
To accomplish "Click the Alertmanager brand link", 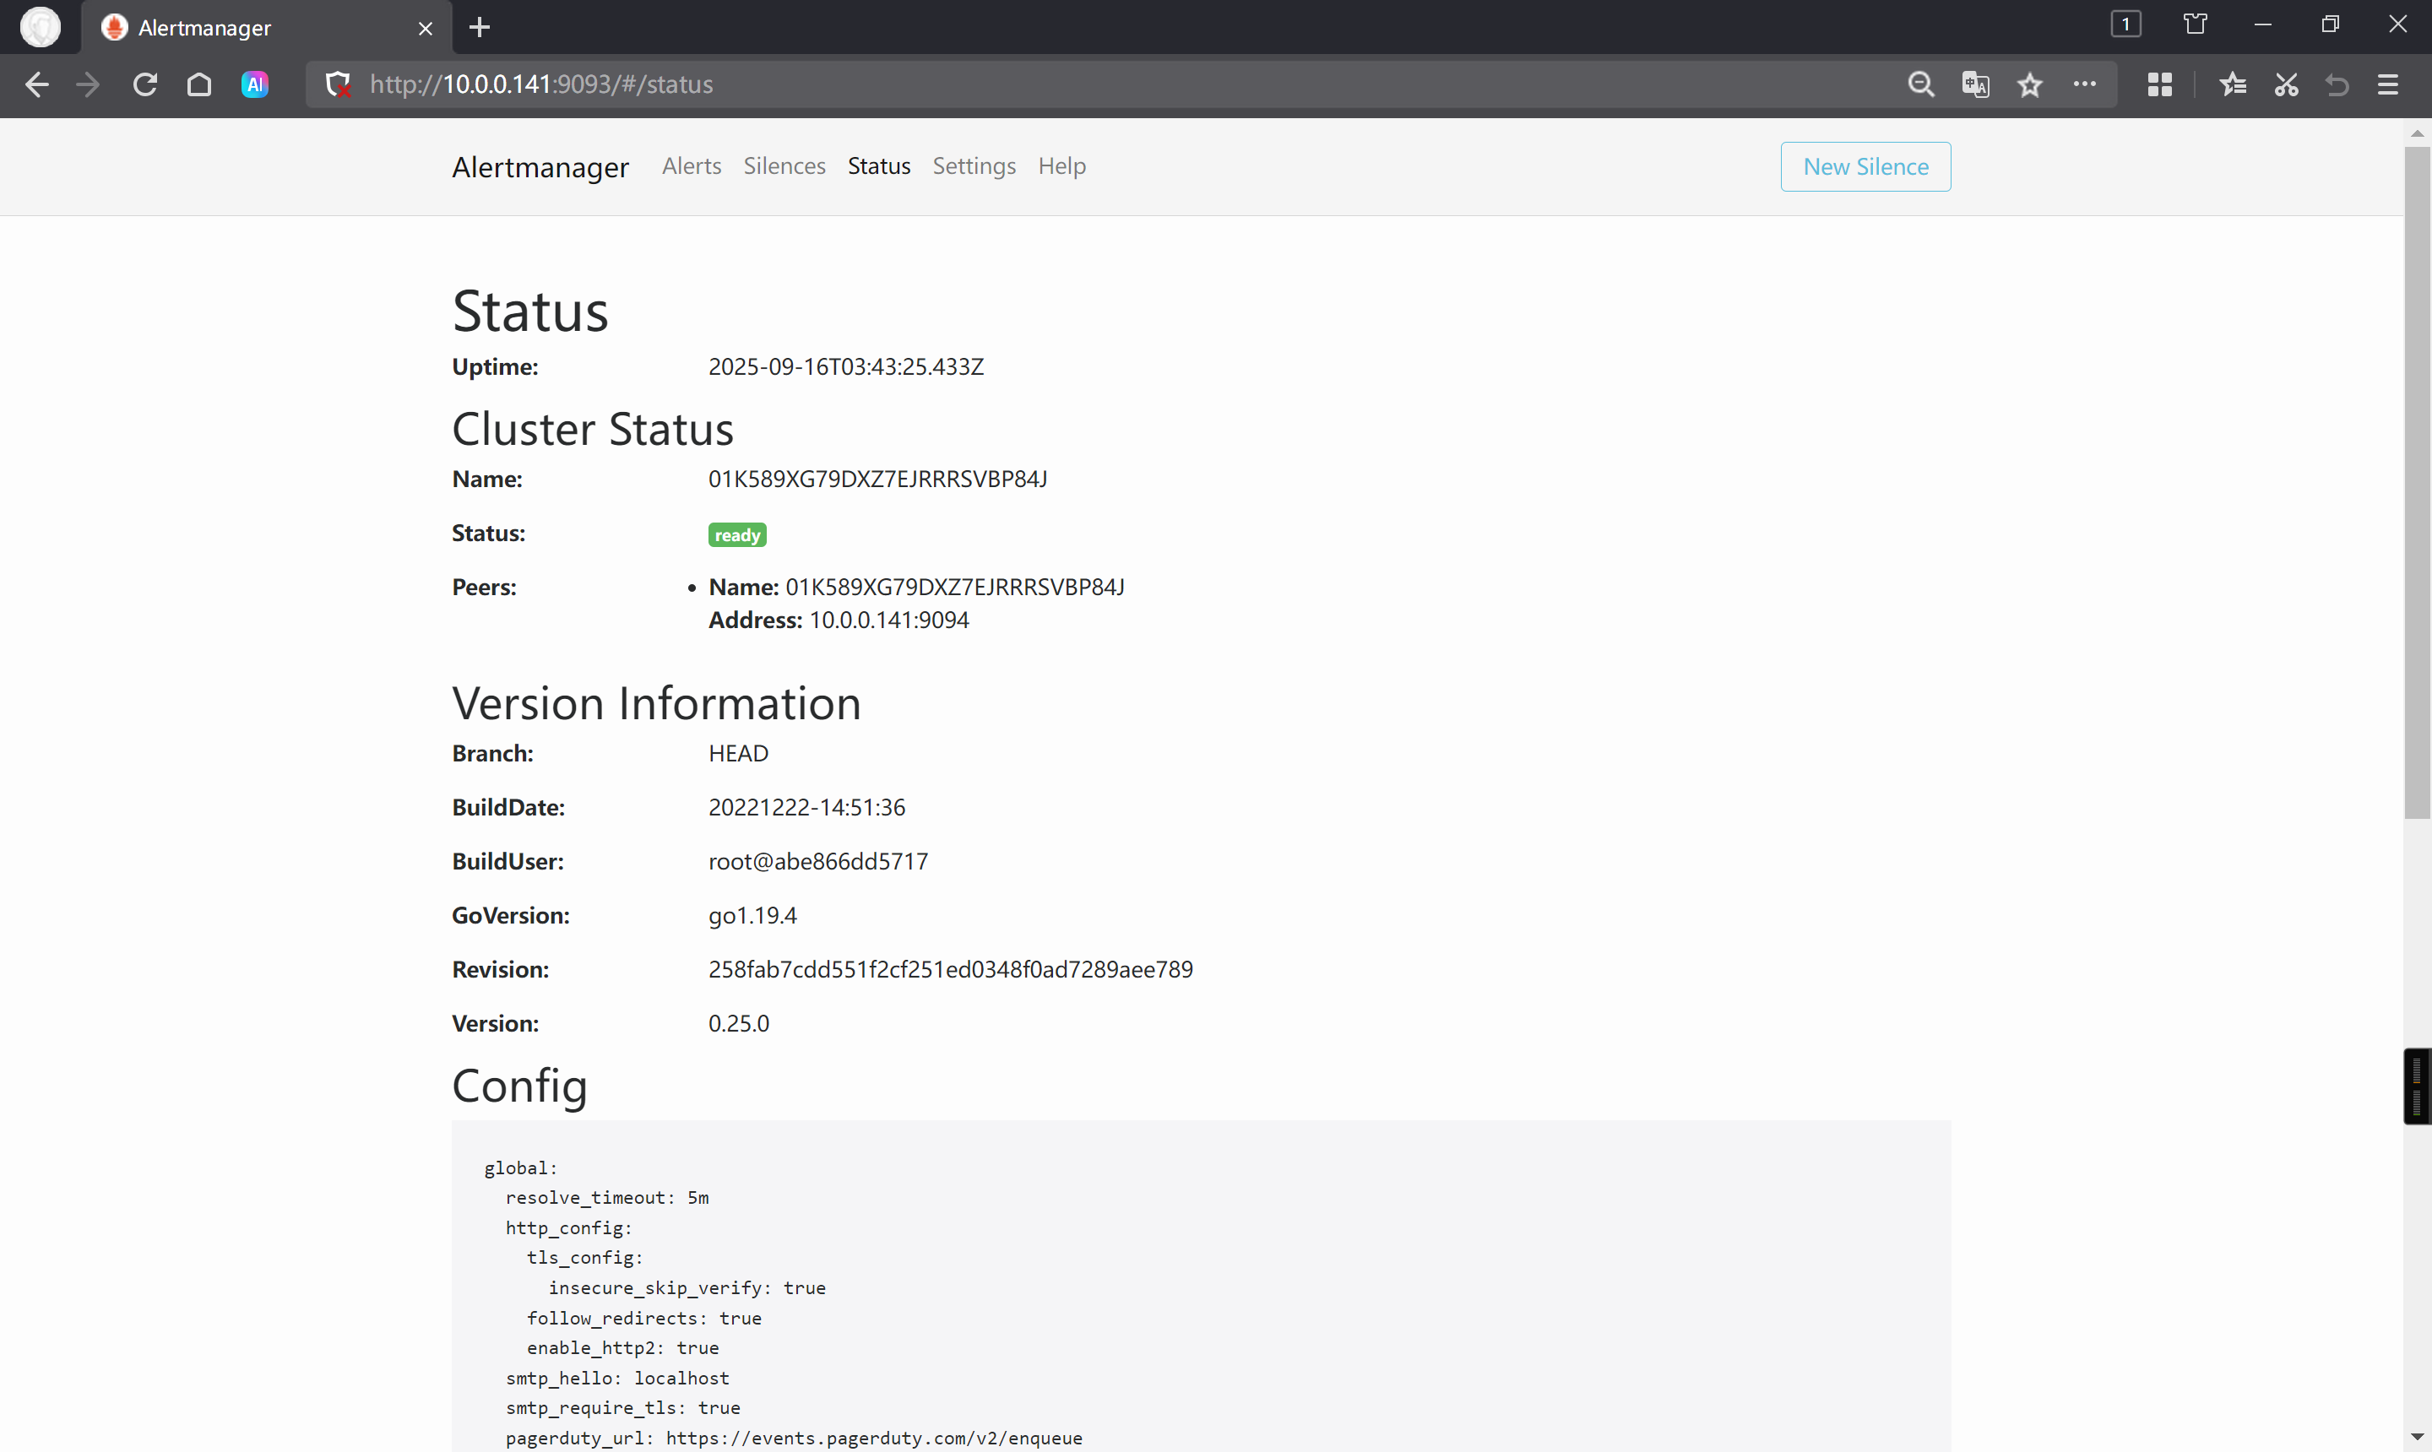I will tap(540, 167).
